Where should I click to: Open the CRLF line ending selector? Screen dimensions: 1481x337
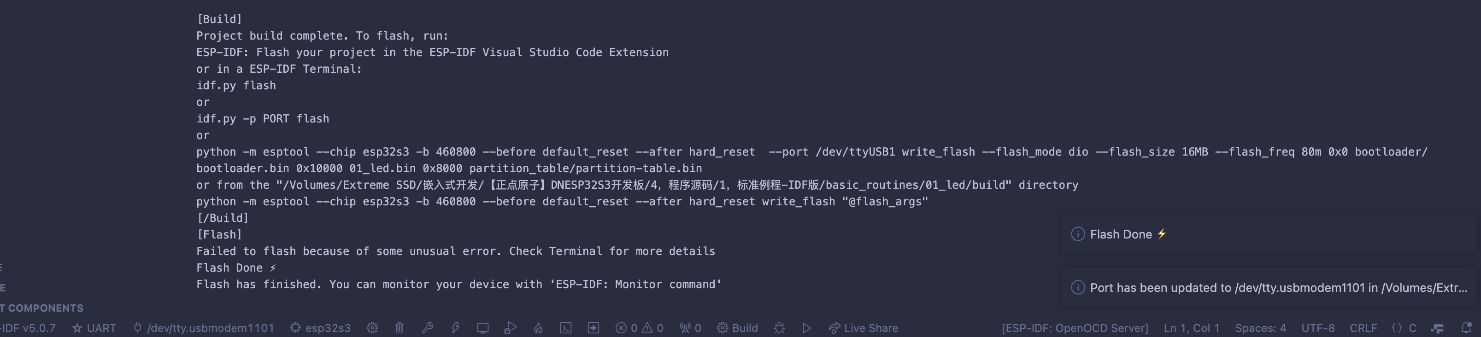(x=1363, y=328)
